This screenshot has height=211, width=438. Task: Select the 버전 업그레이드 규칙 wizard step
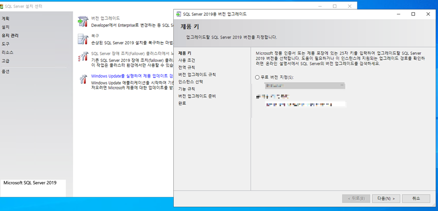[197, 75]
